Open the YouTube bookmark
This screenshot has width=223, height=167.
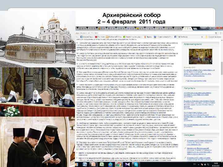point(100,37)
